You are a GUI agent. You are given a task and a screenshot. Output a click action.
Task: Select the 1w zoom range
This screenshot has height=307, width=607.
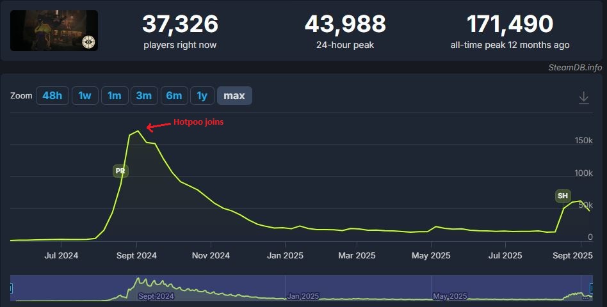pos(85,95)
